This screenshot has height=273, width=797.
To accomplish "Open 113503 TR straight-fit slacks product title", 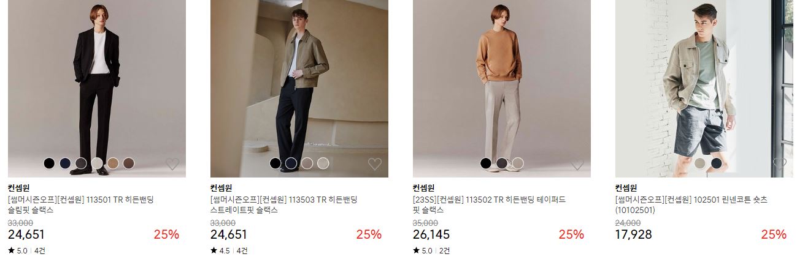I will click(x=283, y=205).
